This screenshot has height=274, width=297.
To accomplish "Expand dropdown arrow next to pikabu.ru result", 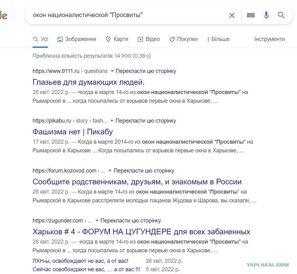I will click(112, 121).
